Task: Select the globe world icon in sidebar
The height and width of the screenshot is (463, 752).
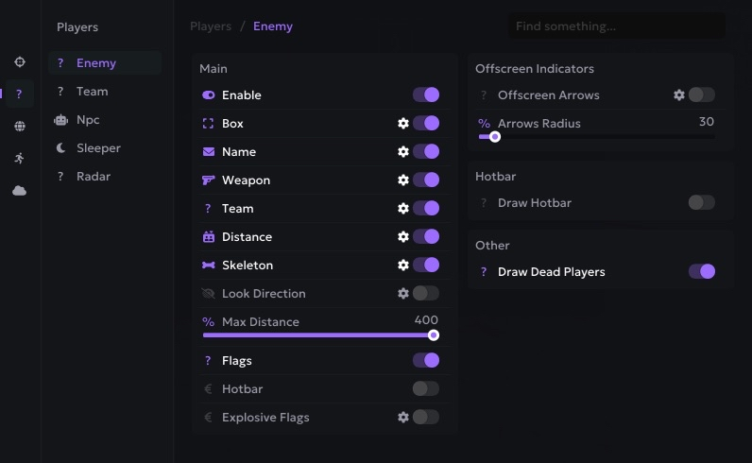Action: click(x=19, y=126)
